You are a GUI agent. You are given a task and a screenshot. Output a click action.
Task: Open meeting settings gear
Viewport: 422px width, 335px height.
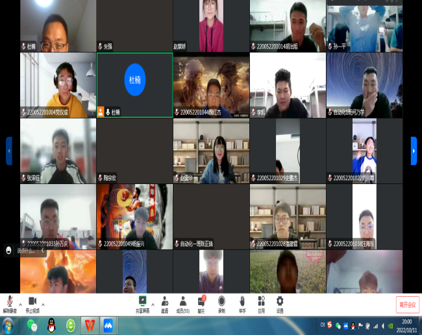coord(280,302)
